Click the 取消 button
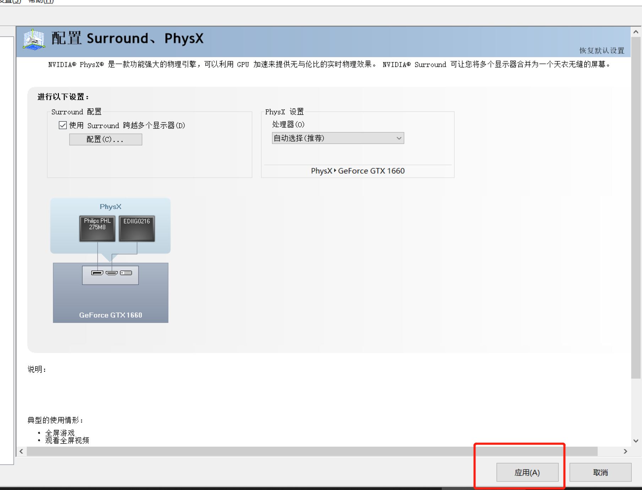The height and width of the screenshot is (490, 642). pyautogui.click(x=600, y=472)
